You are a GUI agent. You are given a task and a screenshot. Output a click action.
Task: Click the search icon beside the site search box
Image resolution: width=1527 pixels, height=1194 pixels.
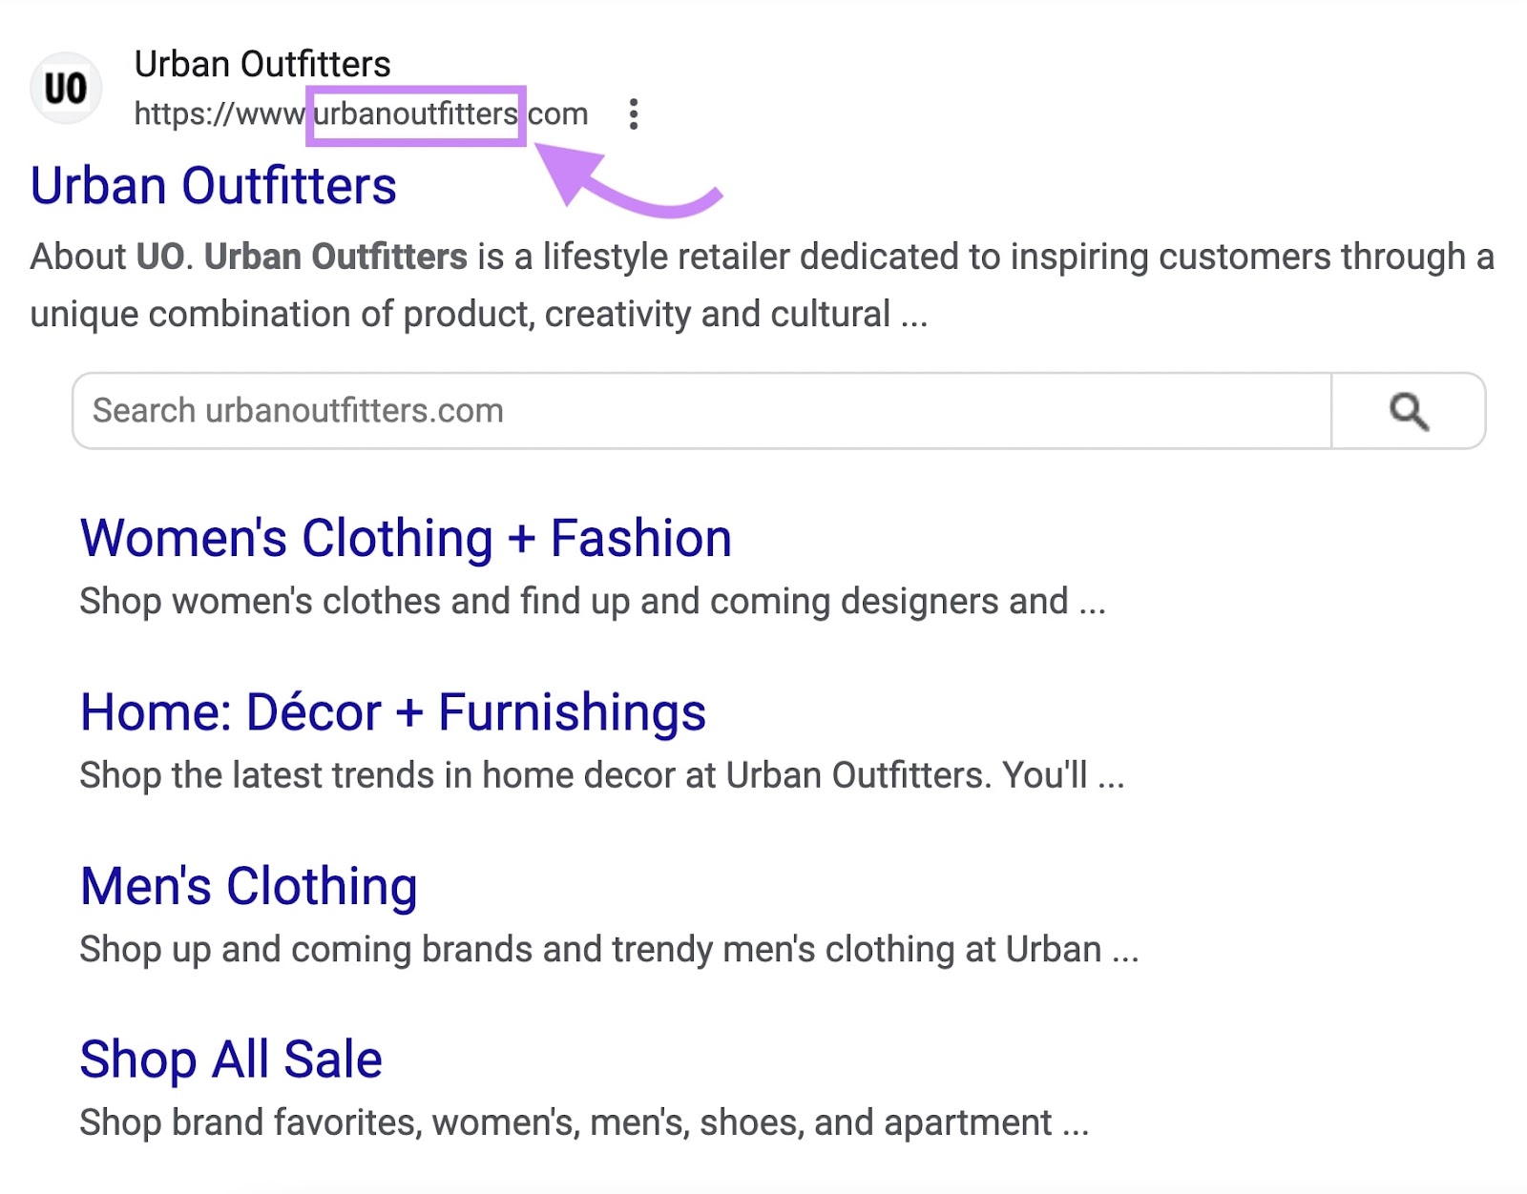(x=1410, y=410)
